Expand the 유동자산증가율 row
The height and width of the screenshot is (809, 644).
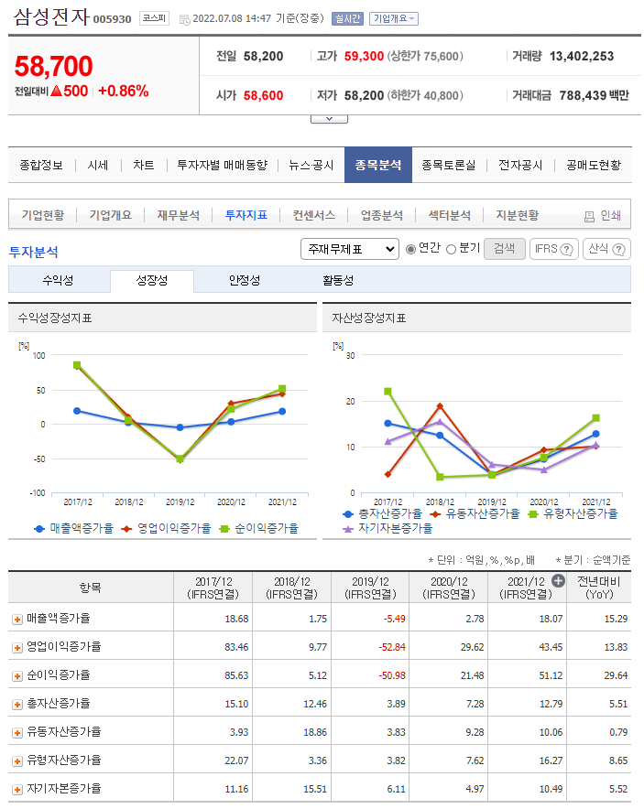coord(17,733)
